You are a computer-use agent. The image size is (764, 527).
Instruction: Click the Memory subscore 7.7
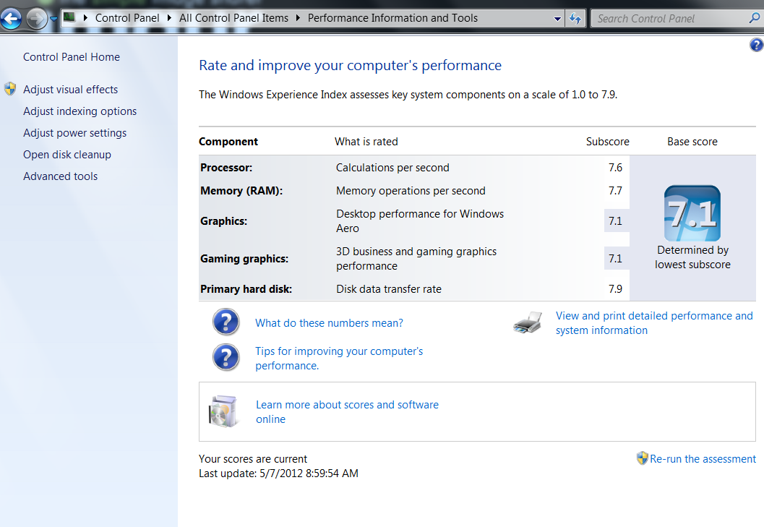pyautogui.click(x=615, y=191)
